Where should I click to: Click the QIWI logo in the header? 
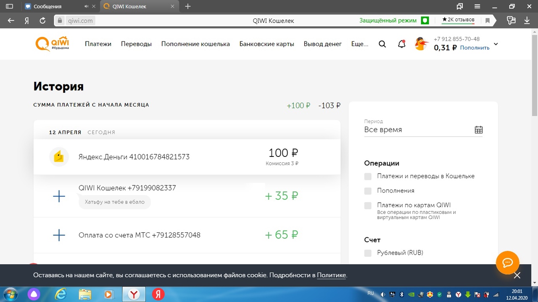pos(52,44)
